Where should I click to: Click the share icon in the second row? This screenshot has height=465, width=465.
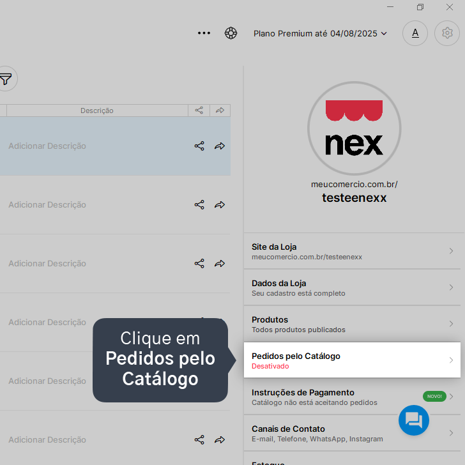(x=199, y=204)
